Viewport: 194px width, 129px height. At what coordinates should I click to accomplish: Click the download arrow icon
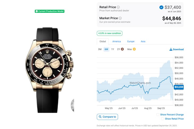[x=171, y=49]
